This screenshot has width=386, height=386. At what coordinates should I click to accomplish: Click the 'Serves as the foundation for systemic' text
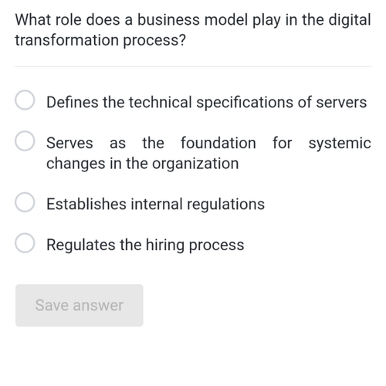208,143
